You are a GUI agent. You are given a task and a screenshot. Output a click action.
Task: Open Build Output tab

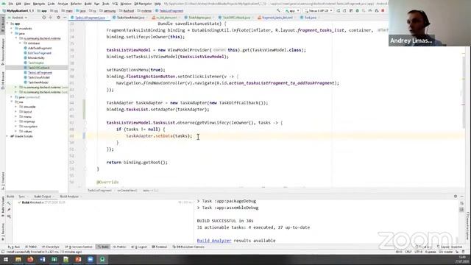pyautogui.click(x=43, y=197)
